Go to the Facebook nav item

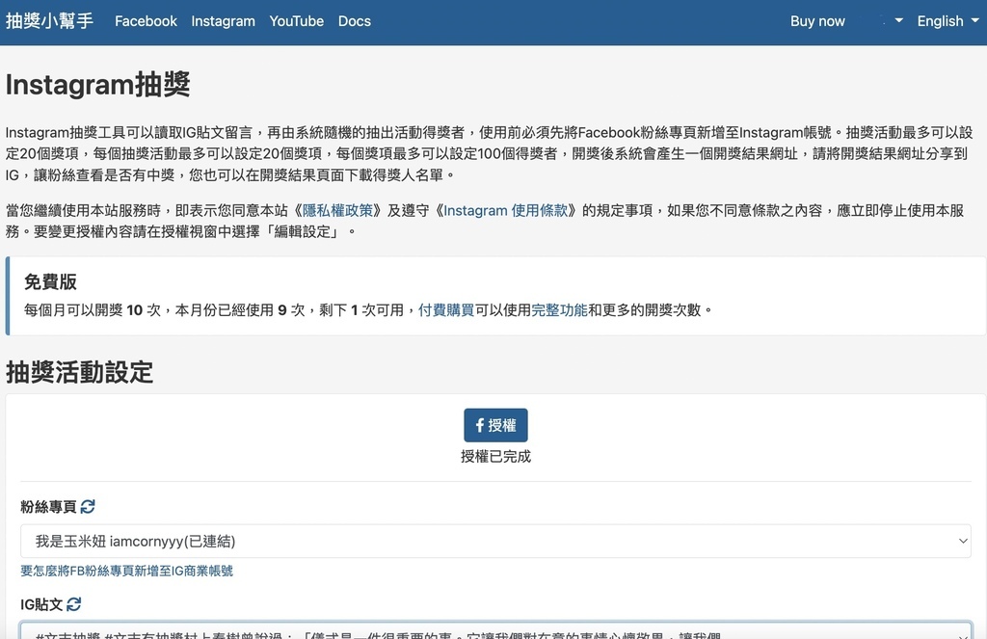(147, 21)
